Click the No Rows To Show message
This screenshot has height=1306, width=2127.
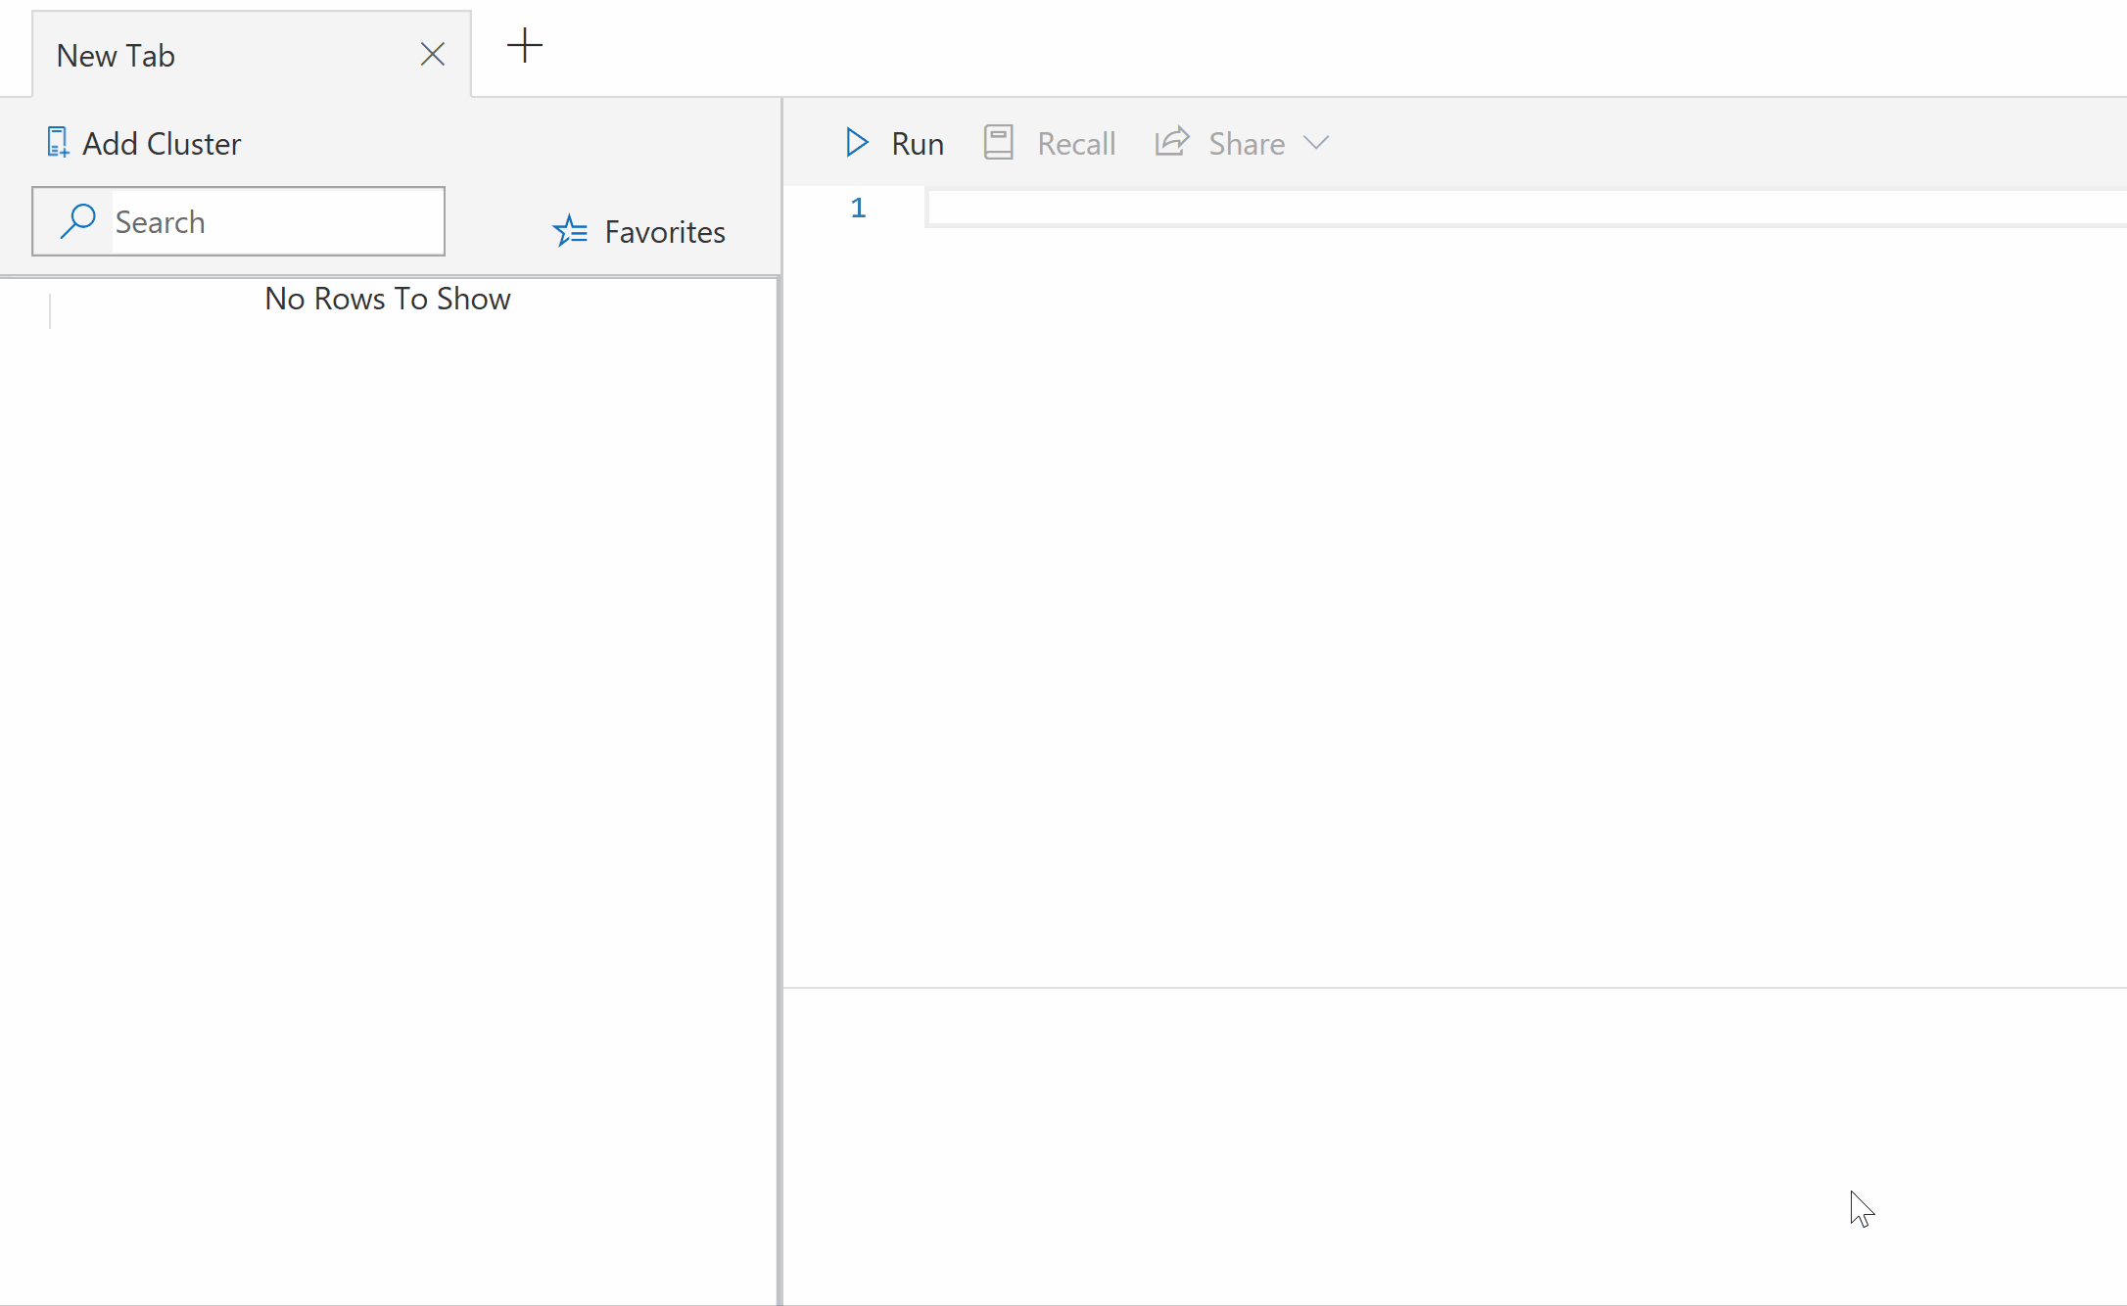pos(388,299)
